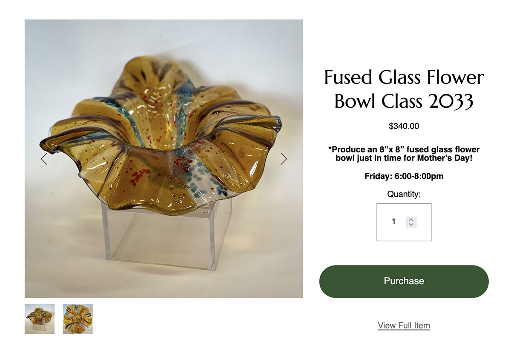Decrease quantity with the down arrow

click(x=411, y=224)
